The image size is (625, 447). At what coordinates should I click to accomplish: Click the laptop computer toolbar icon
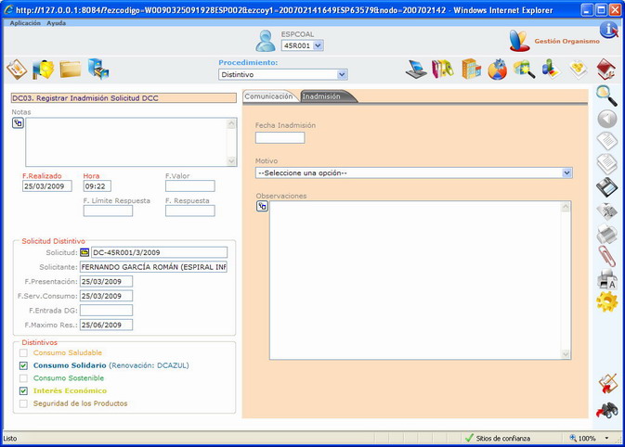pos(416,70)
